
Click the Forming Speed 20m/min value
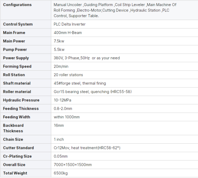(61, 66)
